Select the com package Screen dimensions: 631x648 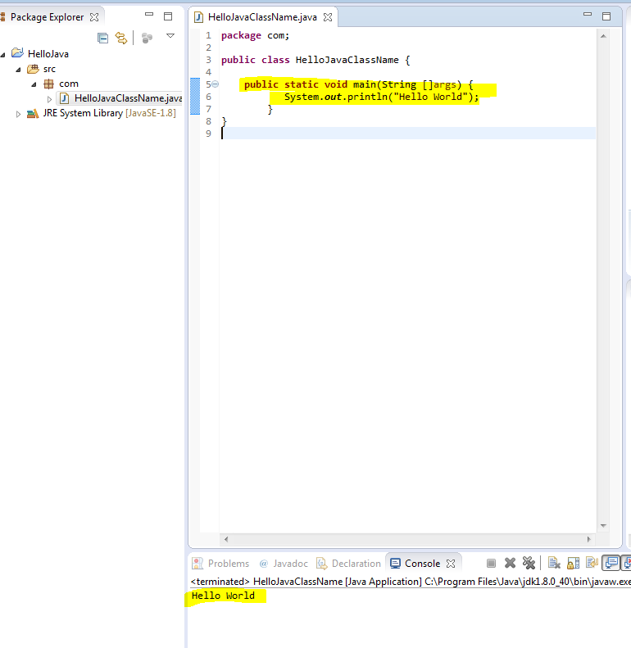[x=69, y=84]
